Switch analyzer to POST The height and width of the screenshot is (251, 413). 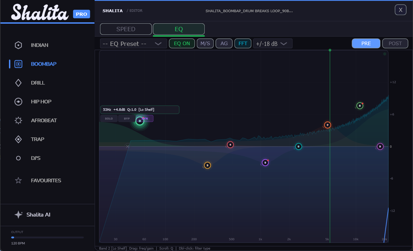(x=395, y=43)
